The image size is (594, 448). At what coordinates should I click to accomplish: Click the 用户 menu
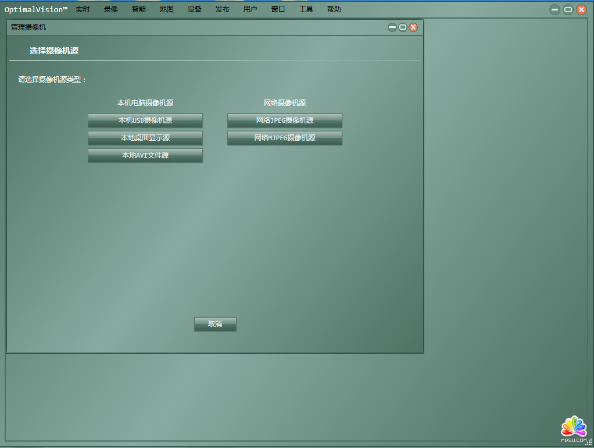(250, 9)
